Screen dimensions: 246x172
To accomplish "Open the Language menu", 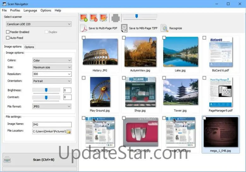I will [x=30, y=10].
